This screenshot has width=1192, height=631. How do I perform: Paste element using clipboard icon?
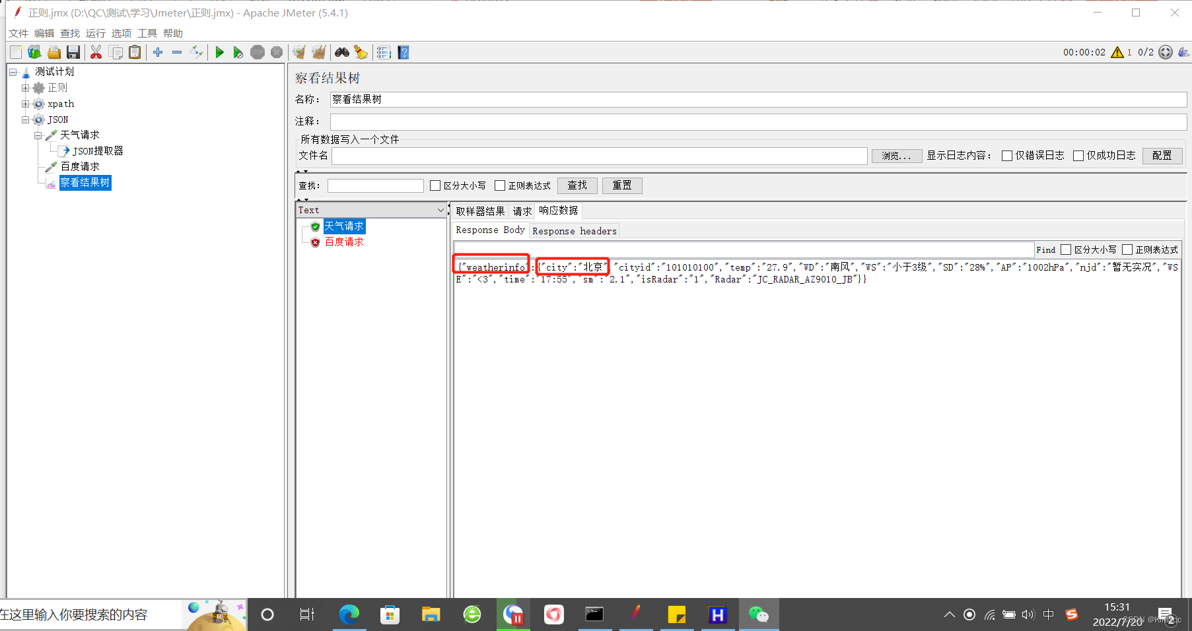[135, 52]
